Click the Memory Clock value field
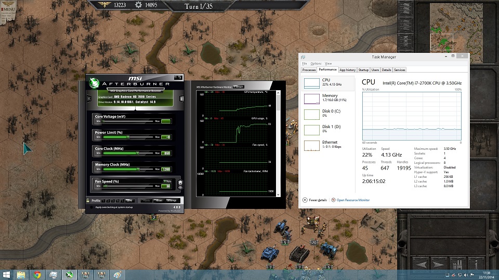499x280 pixels. tap(166, 169)
